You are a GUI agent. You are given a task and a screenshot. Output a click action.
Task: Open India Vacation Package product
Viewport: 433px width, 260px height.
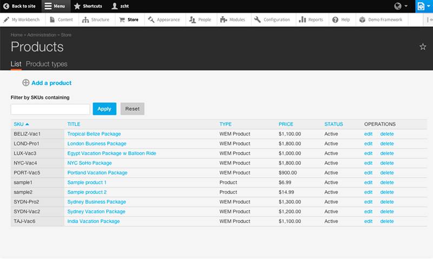point(93,222)
